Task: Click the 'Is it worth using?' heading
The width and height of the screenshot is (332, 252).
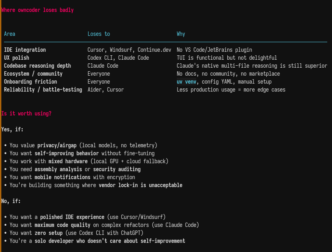Action: pos(26,113)
